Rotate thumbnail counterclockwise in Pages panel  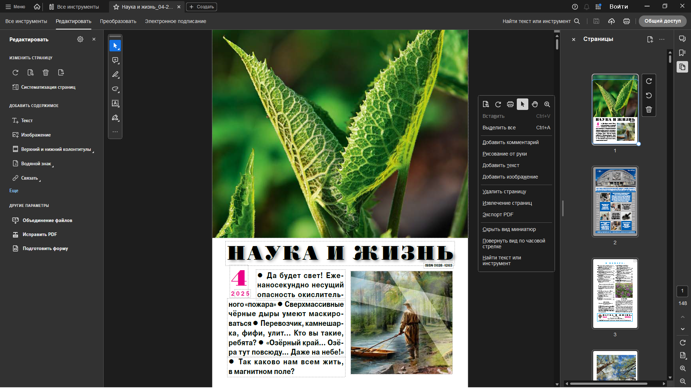click(649, 96)
